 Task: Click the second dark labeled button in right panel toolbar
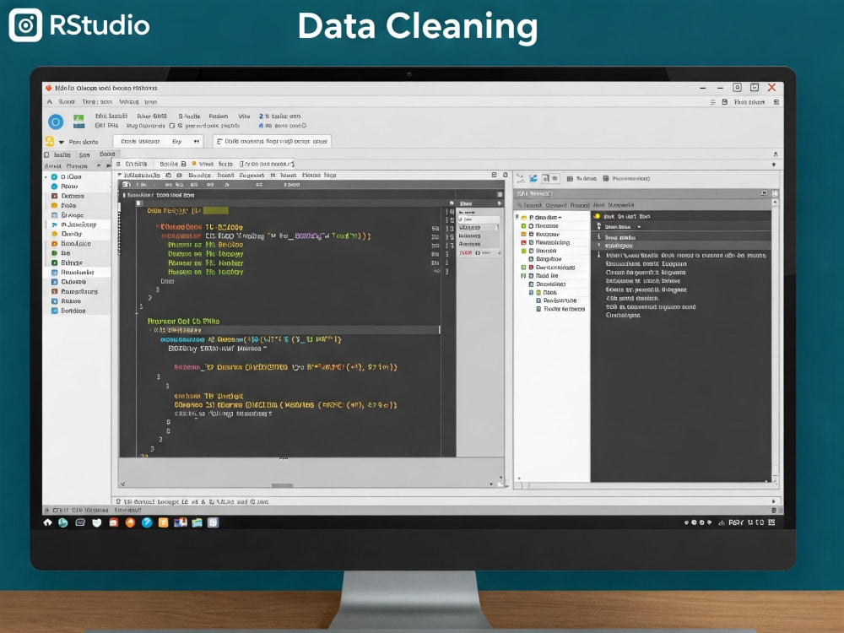point(626,178)
